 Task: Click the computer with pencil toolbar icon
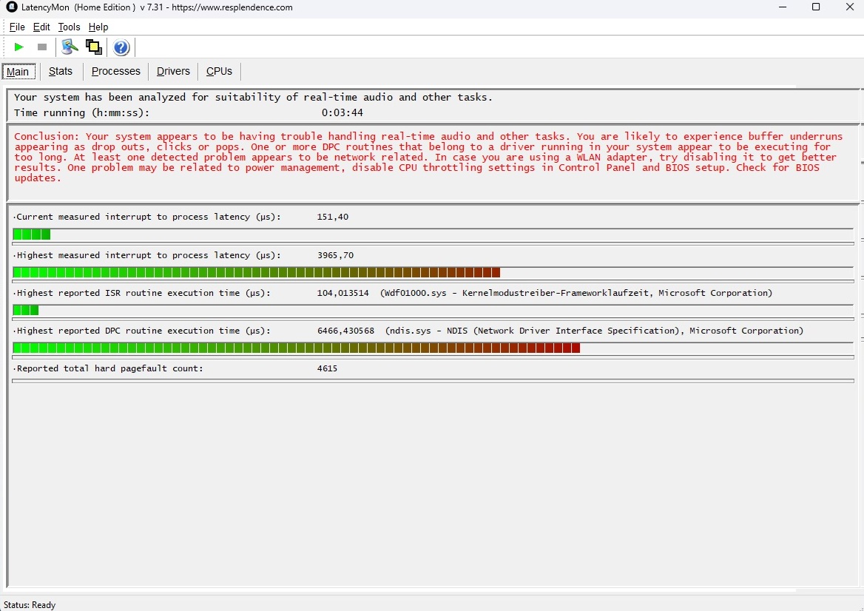(70, 47)
